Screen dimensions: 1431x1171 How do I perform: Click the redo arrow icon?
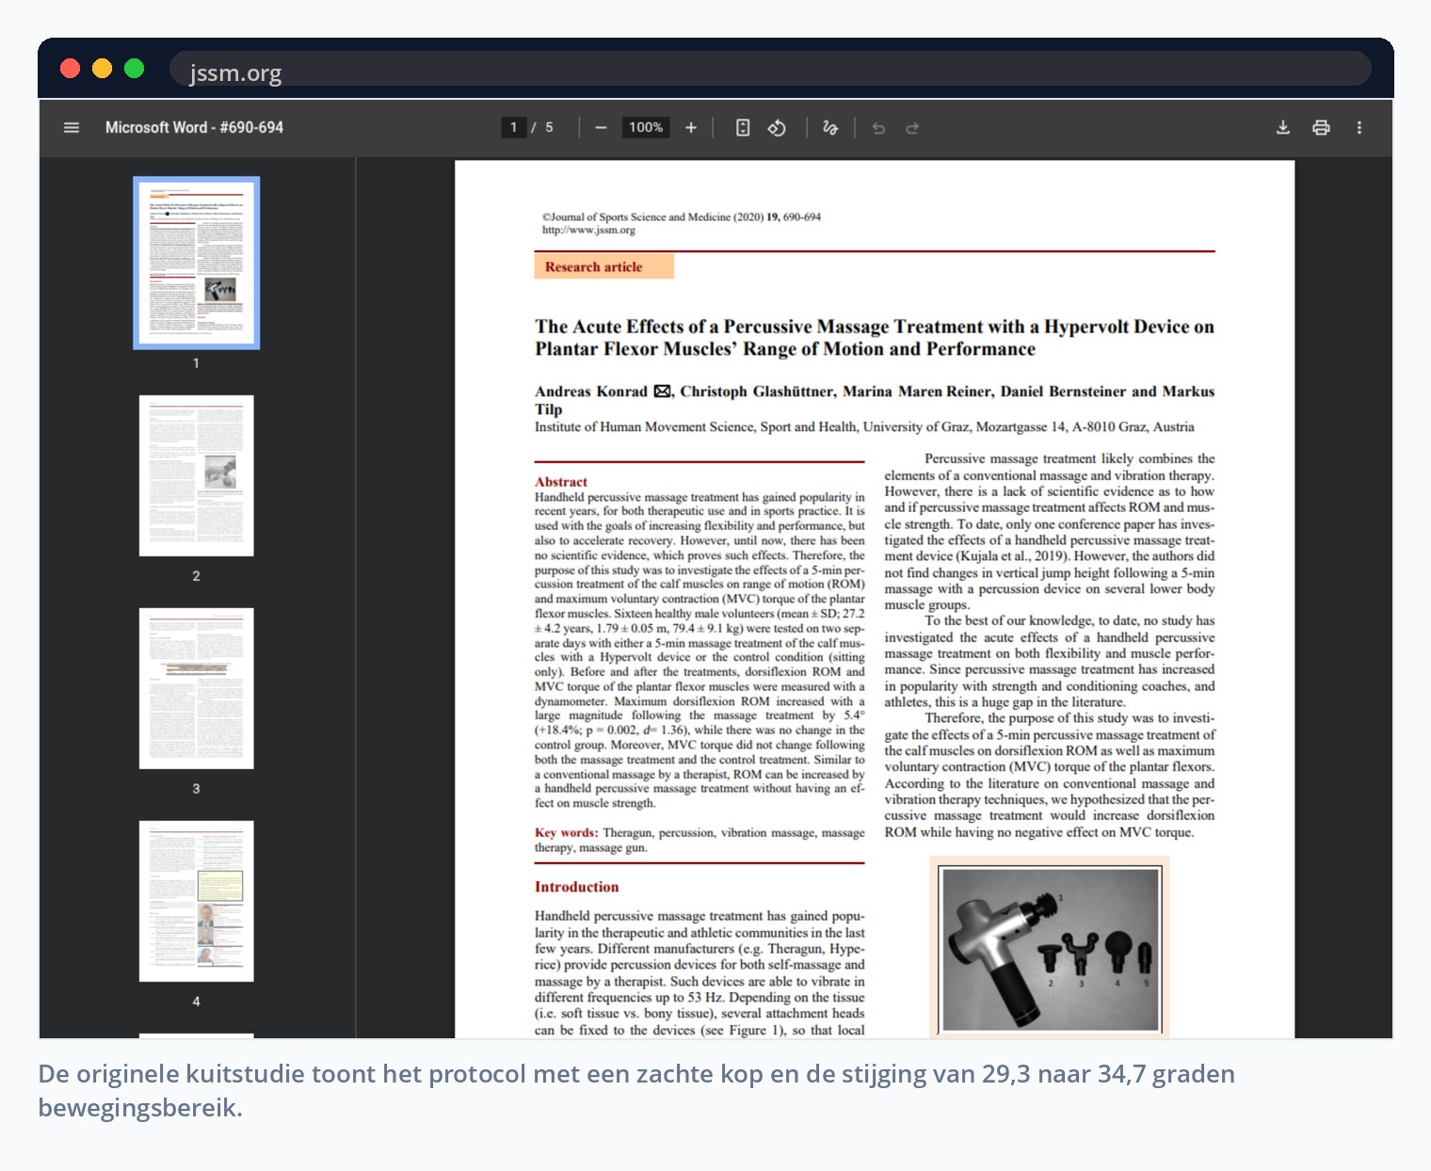[912, 128]
